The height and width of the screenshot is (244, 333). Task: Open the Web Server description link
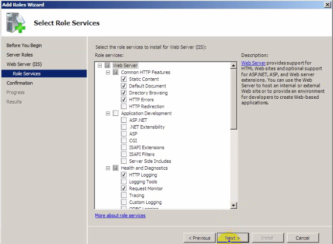point(253,63)
